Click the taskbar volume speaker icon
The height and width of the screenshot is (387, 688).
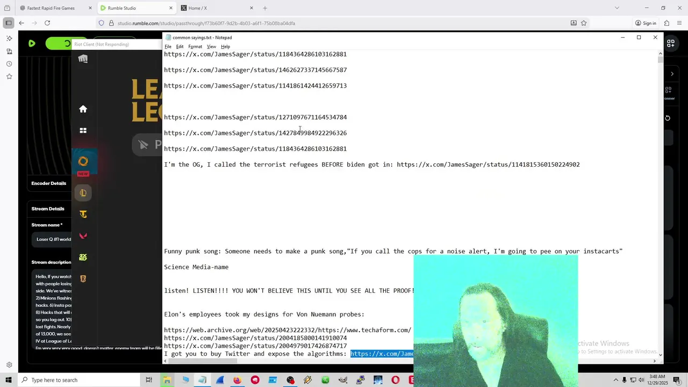pos(641,380)
